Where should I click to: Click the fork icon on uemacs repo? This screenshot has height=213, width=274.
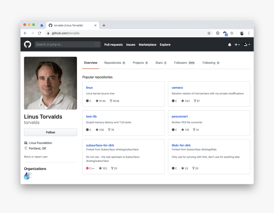coord(195,101)
